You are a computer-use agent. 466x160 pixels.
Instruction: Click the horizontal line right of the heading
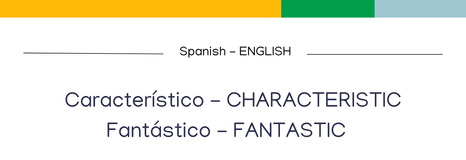(375, 54)
